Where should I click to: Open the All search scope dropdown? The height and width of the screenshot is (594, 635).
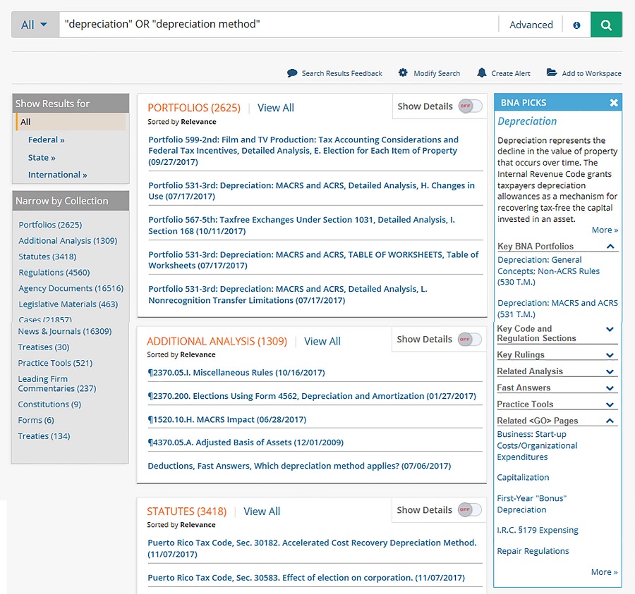tap(35, 25)
